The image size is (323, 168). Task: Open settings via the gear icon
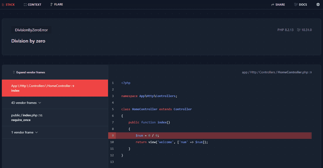[318, 4]
